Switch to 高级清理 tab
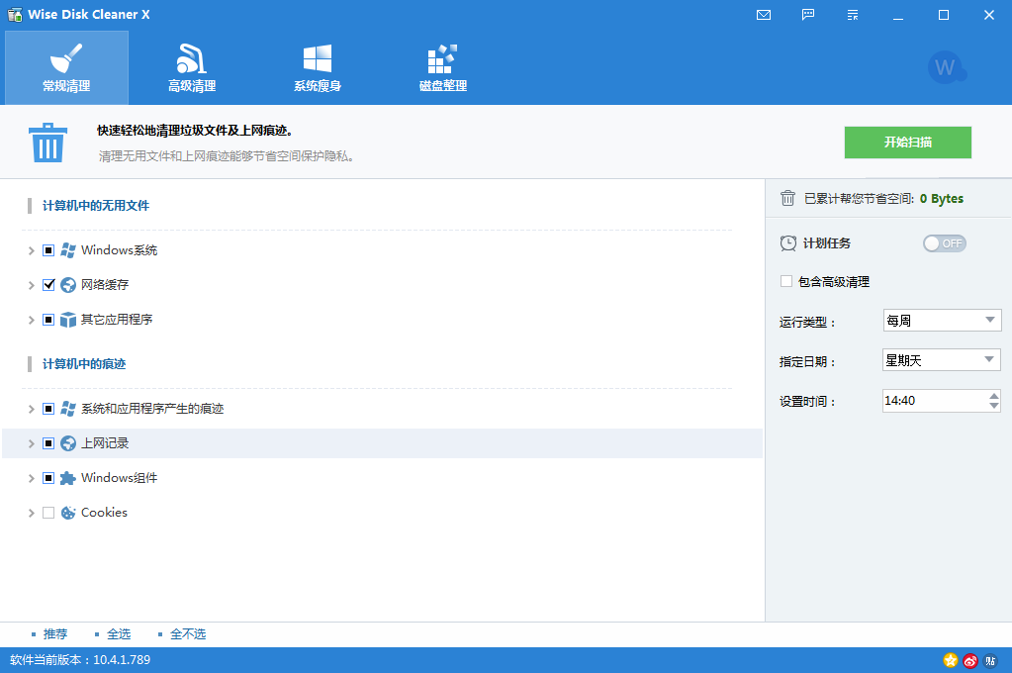This screenshot has height=673, width=1012. coord(192,68)
